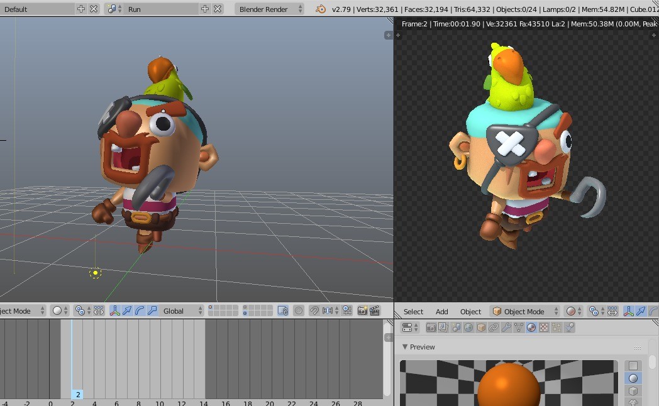Open the Modifiers wrench tab
659x406 pixels.
(506, 327)
